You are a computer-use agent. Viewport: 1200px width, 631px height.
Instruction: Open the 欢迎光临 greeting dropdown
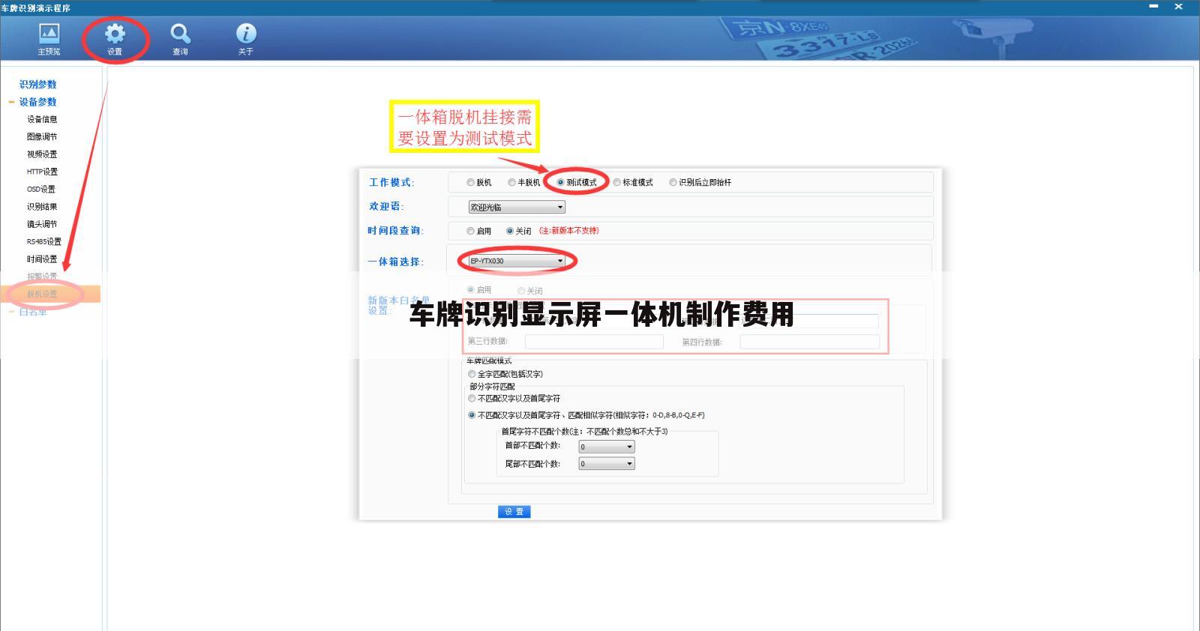517,207
